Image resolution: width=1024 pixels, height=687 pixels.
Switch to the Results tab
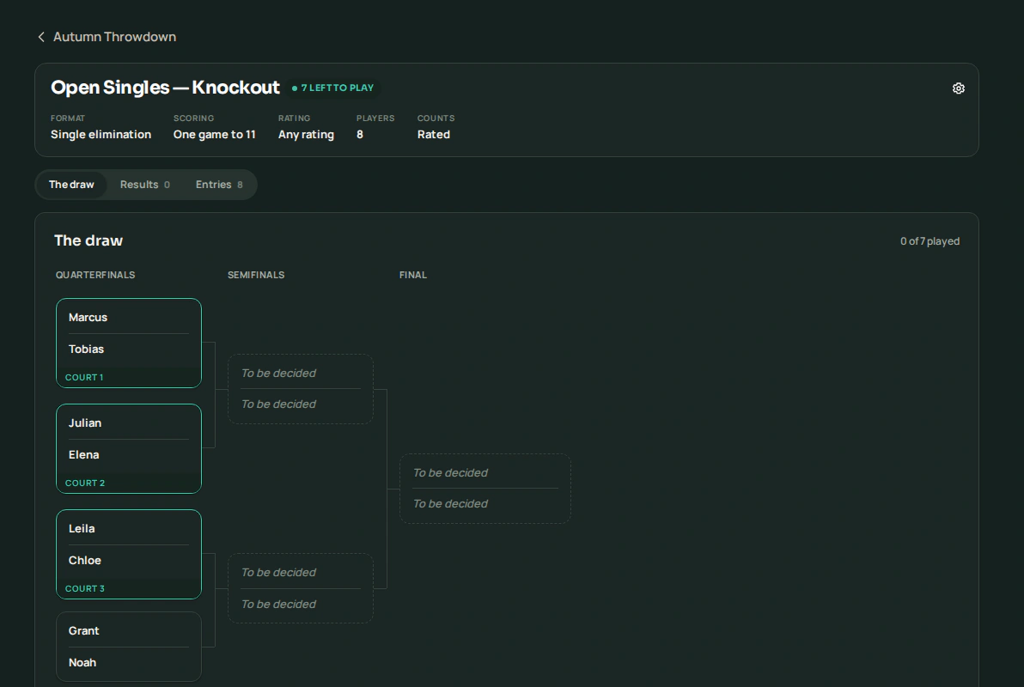coord(145,185)
